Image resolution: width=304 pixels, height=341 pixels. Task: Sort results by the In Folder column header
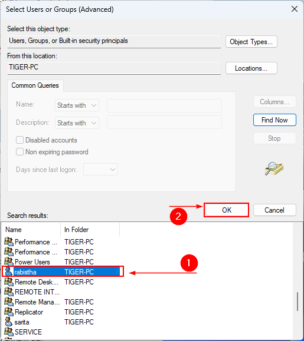tap(90, 230)
